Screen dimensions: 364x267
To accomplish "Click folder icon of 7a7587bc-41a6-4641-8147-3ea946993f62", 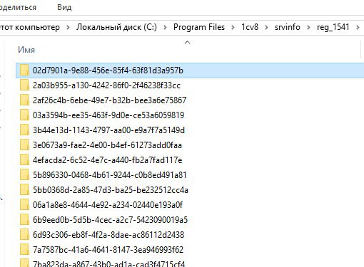I will [x=24, y=250].
